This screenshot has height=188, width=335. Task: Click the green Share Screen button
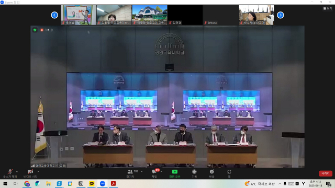click(175, 173)
